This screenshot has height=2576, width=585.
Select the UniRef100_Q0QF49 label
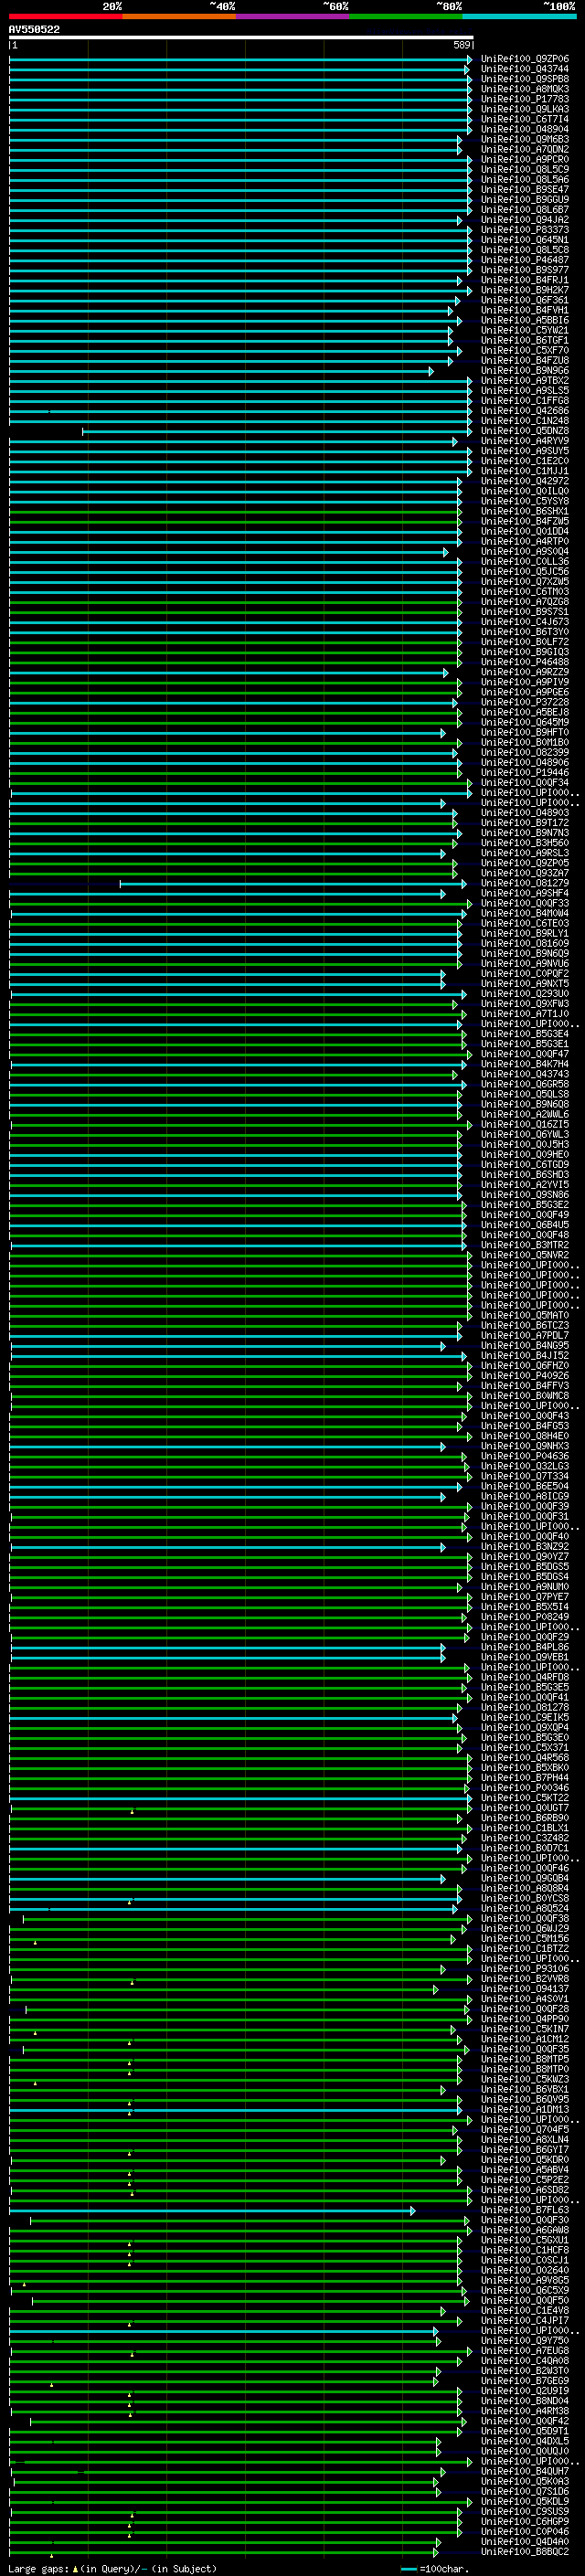tap(525, 1215)
